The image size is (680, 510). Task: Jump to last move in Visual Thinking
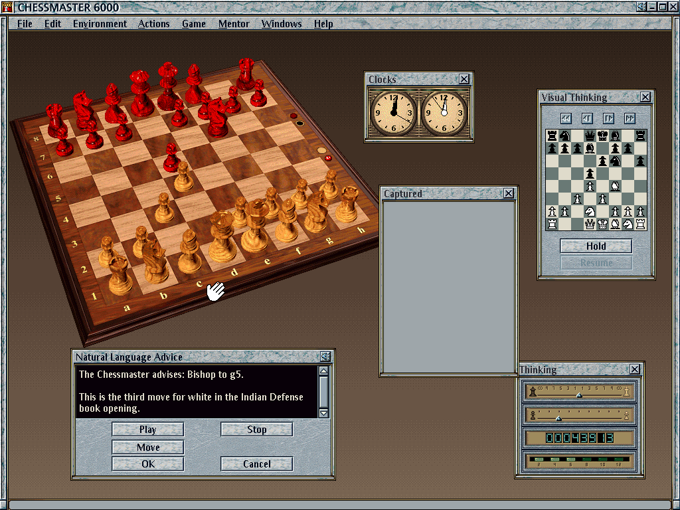coord(630,118)
